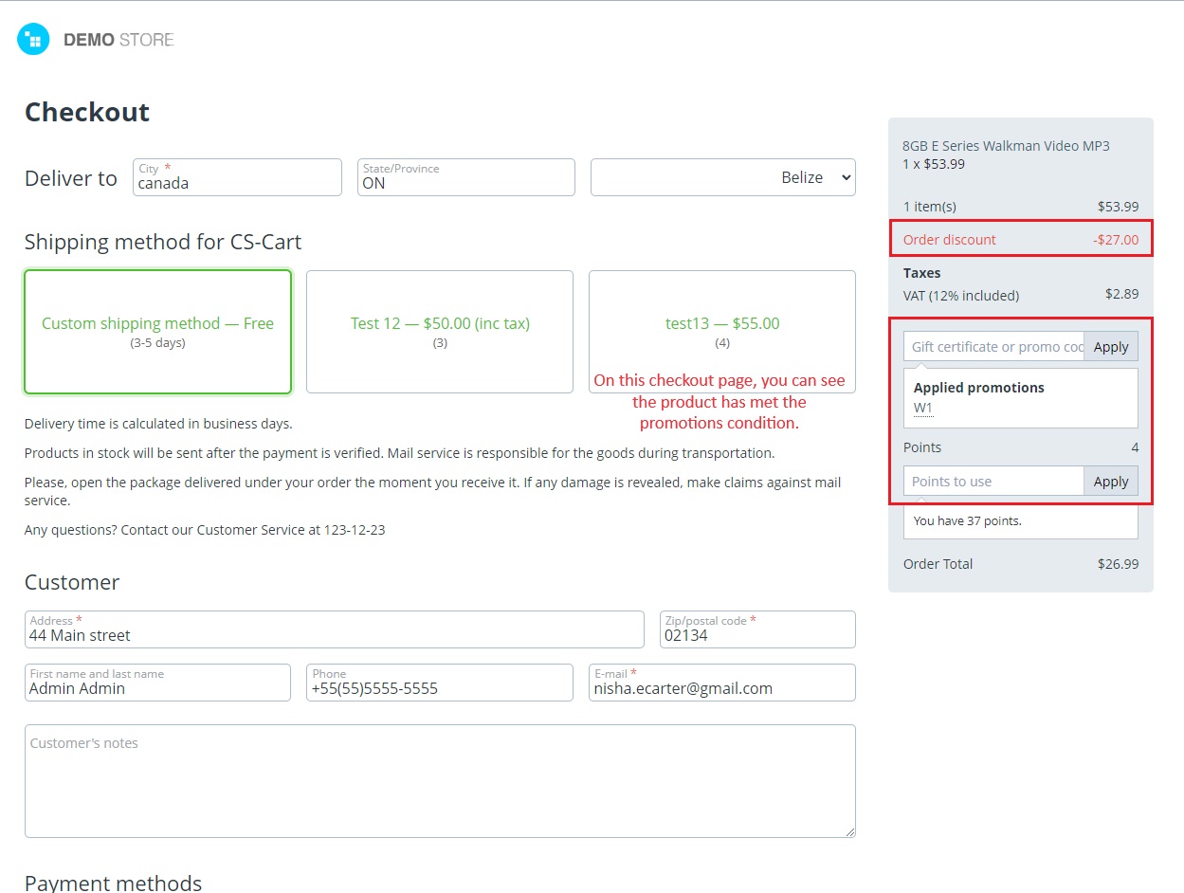Edit the Phone number field

440,683
